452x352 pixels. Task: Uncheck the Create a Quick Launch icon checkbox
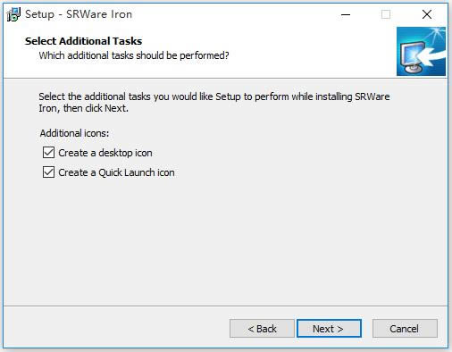[48, 172]
